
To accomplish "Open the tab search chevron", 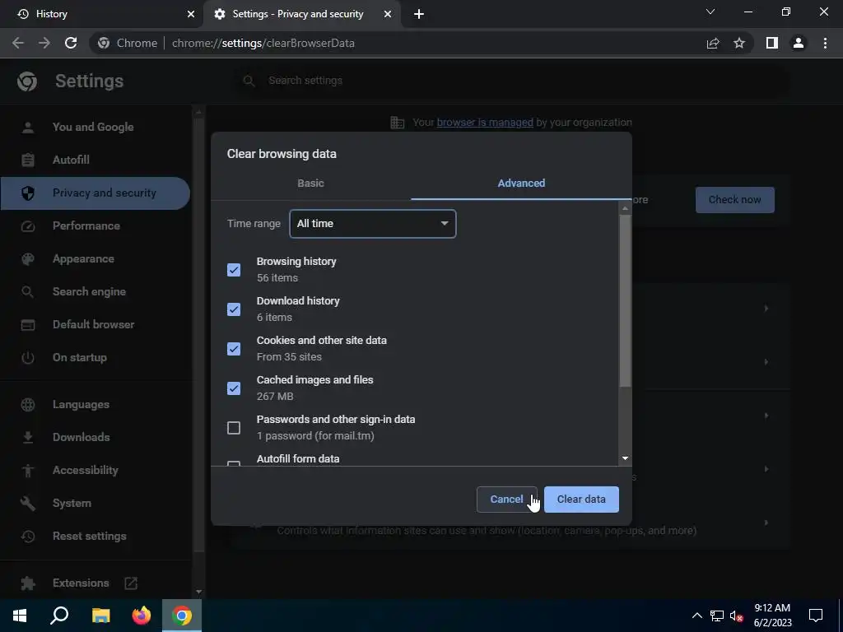I will tap(710, 12).
